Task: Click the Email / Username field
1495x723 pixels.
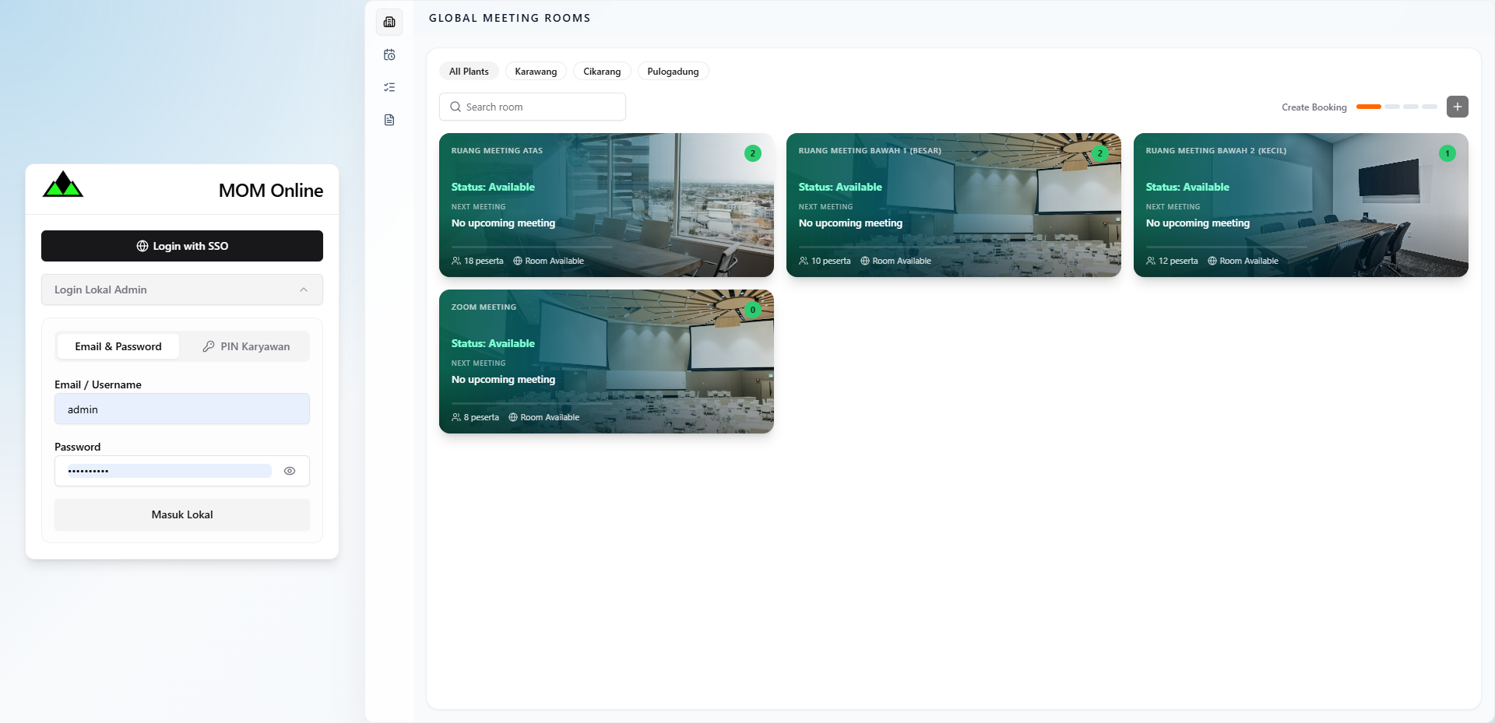Action: pyautogui.click(x=182, y=409)
